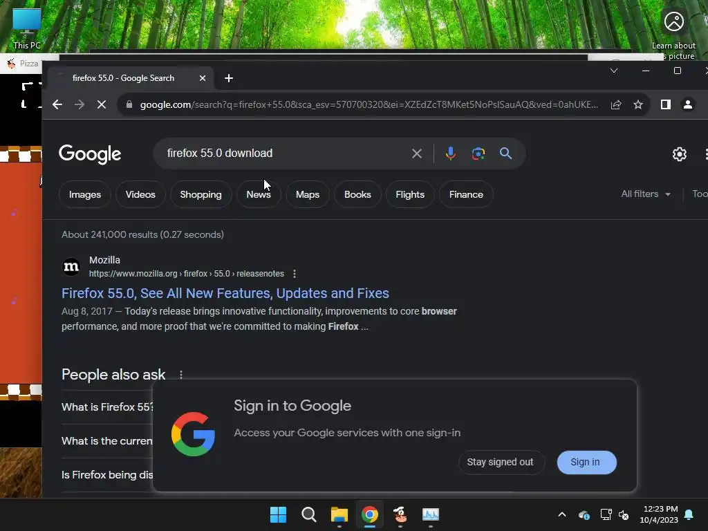Share this page from the address bar
Image resolution: width=708 pixels, height=531 pixels.
pyautogui.click(x=616, y=105)
